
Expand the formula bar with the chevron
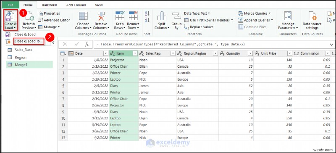(x=331, y=45)
